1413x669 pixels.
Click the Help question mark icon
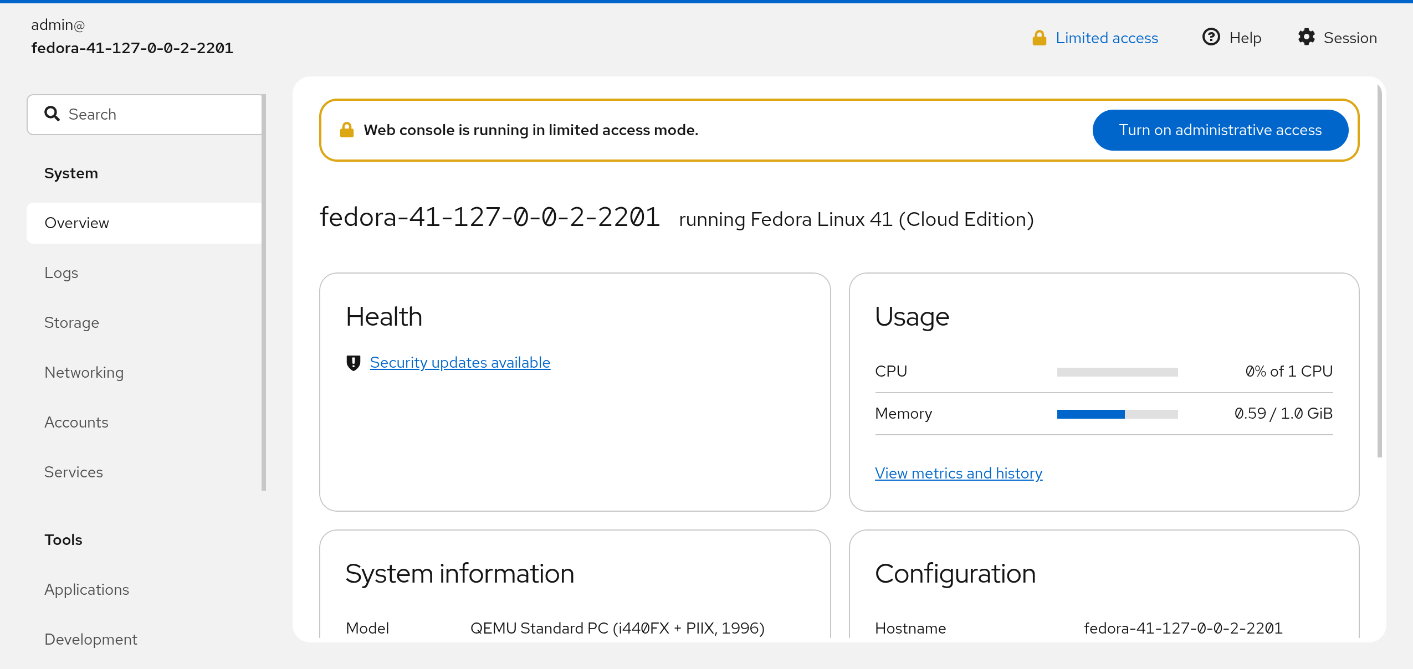point(1211,37)
